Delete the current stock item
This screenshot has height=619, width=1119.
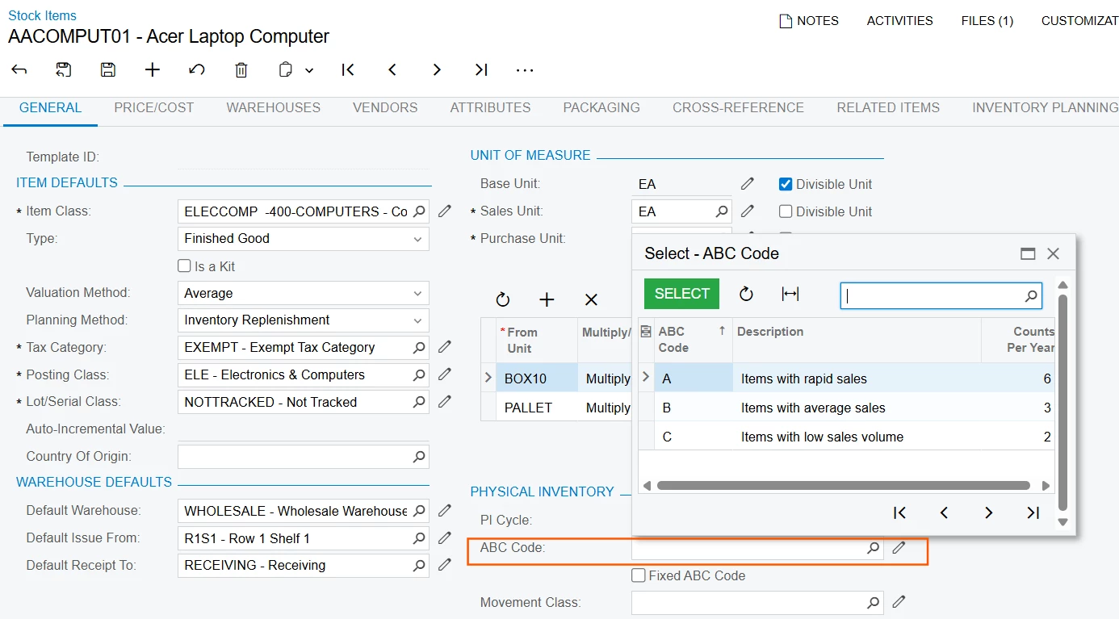241,70
